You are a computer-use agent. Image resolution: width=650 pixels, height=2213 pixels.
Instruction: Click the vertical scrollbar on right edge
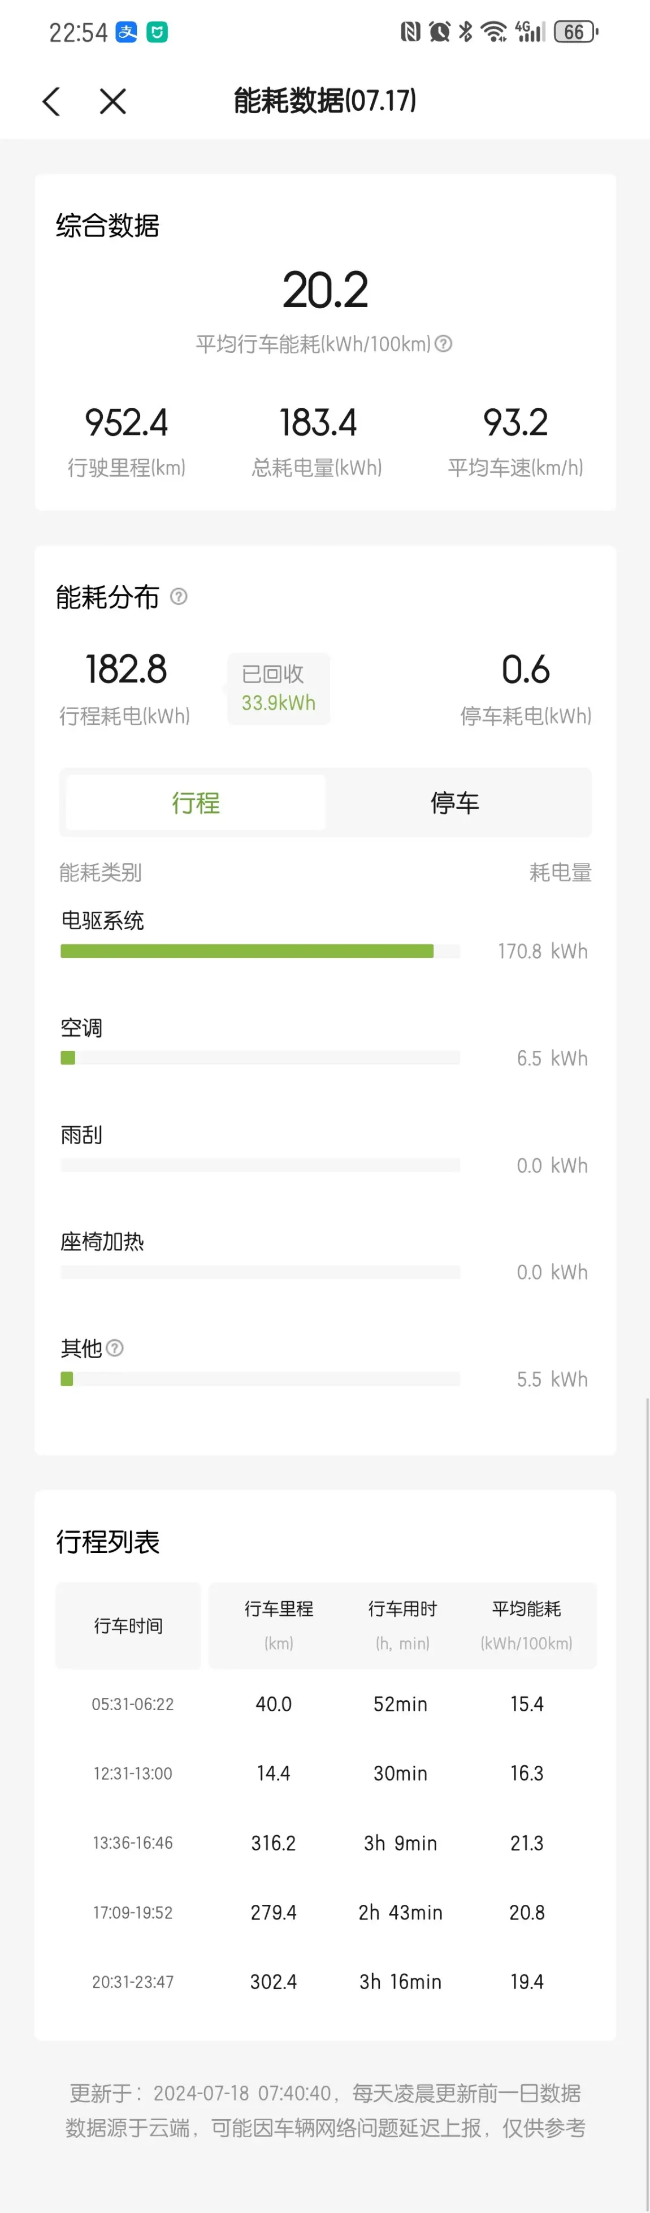tap(647, 1804)
